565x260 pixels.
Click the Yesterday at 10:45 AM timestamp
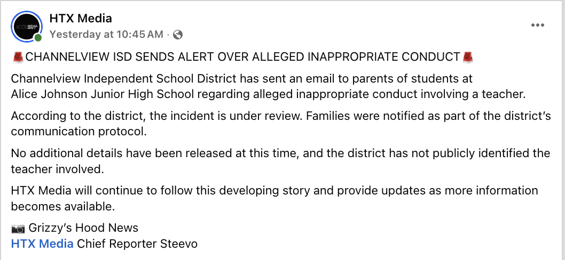click(x=106, y=35)
